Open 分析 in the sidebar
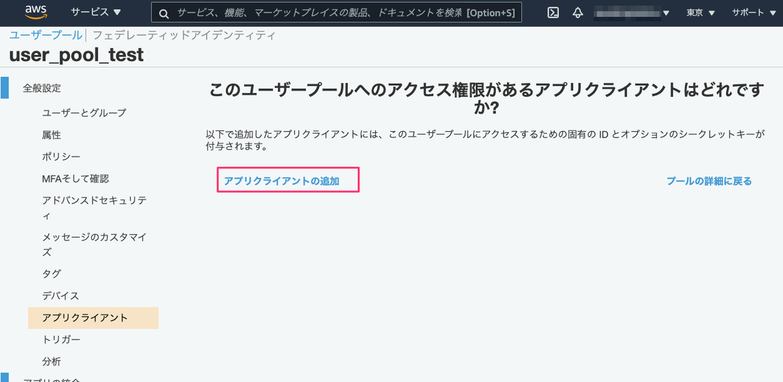The width and height of the screenshot is (783, 382). coord(52,361)
